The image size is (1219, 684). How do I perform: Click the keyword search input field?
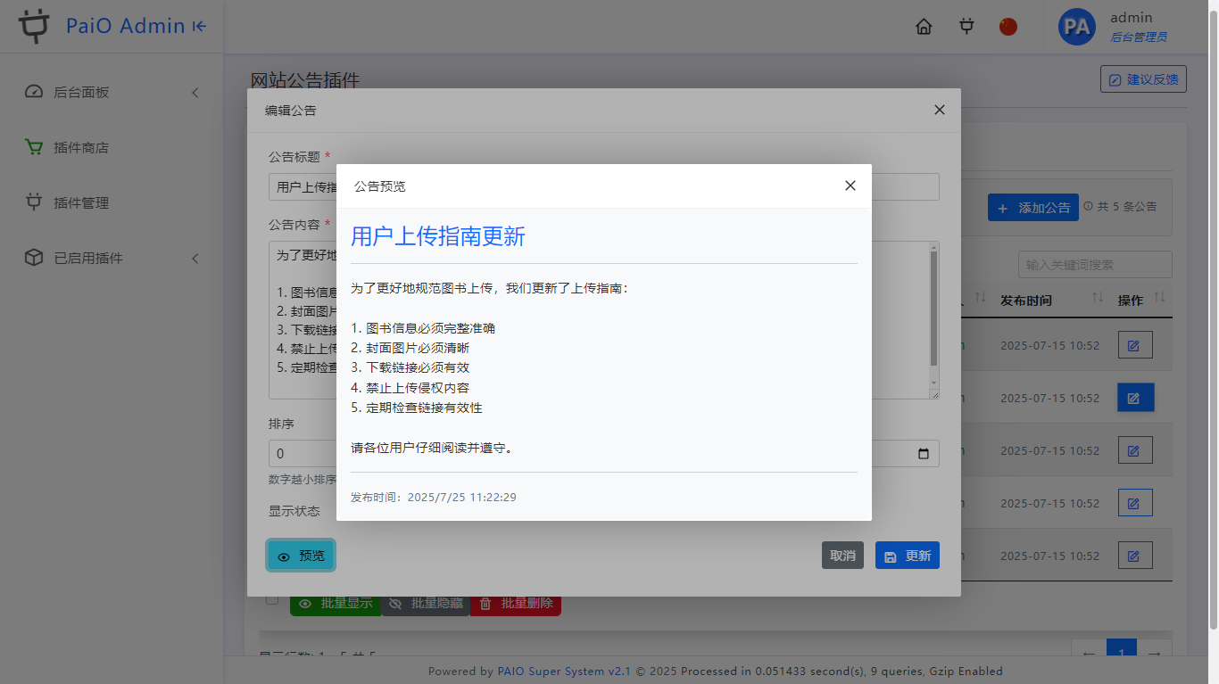[x=1095, y=265]
